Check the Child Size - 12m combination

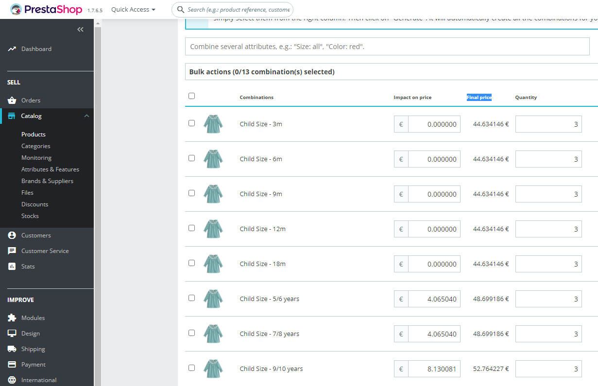191,228
